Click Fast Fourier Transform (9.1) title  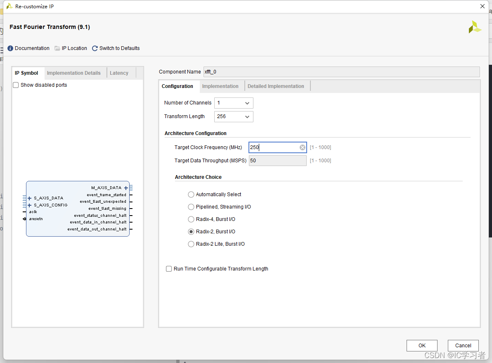point(50,27)
